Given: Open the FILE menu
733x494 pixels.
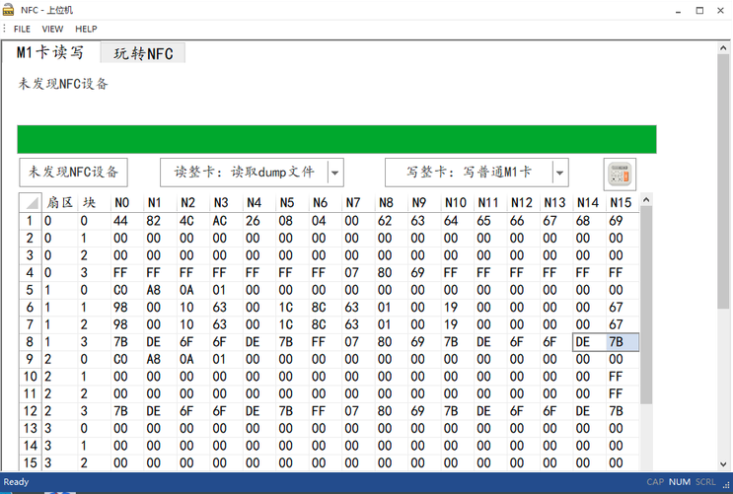Looking at the screenshot, I should (x=22, y=29).
